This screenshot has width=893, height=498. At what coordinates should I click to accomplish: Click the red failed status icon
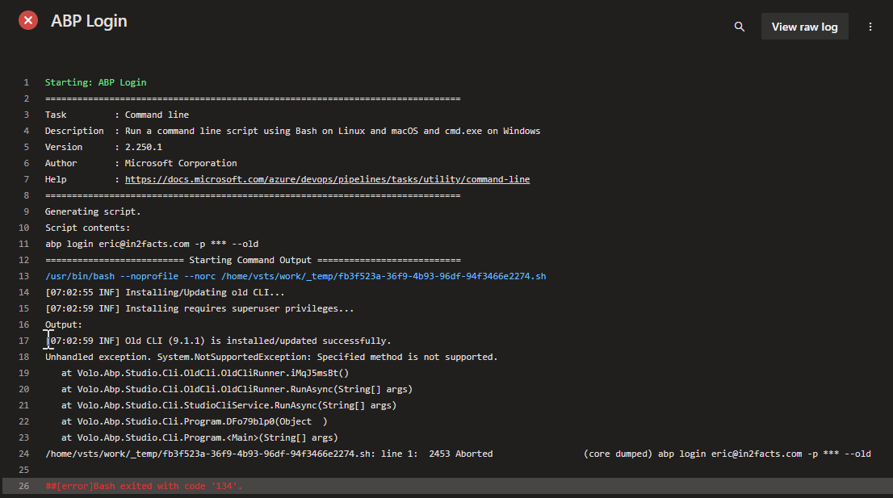(28, 21)
